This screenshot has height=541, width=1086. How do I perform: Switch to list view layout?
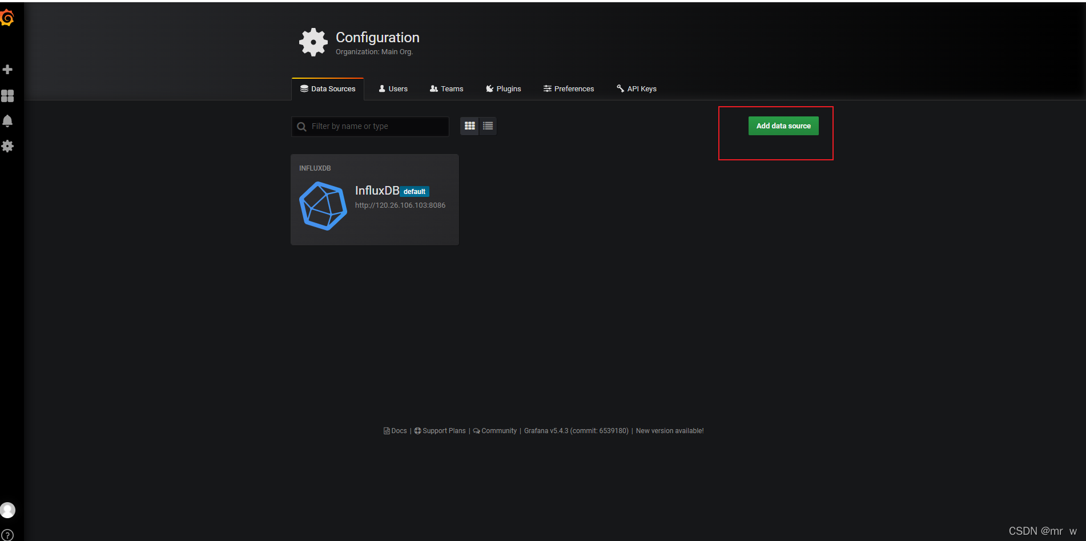488,126
